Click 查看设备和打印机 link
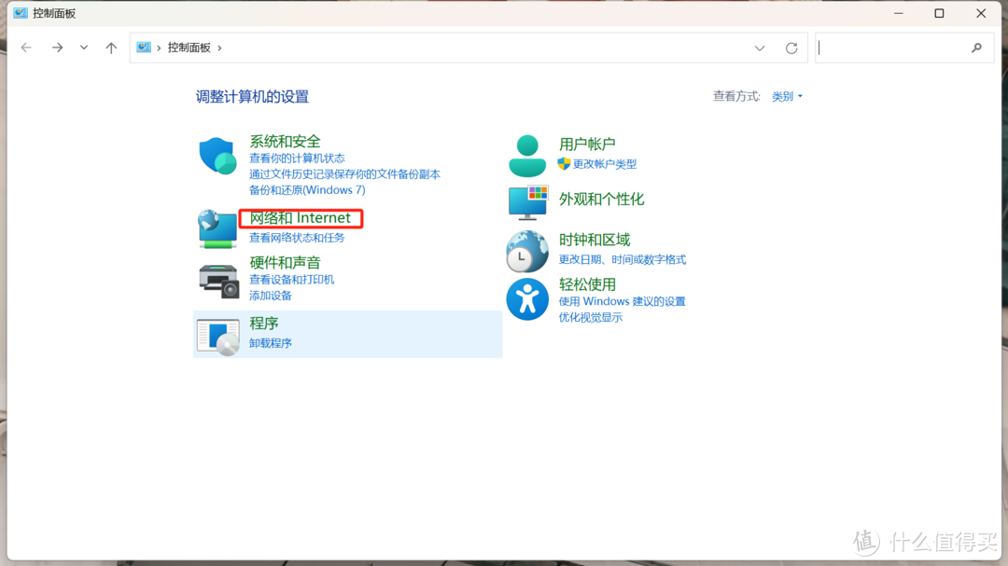The image size is (1008, 566). pyautogui.click(x=292, y=280)
